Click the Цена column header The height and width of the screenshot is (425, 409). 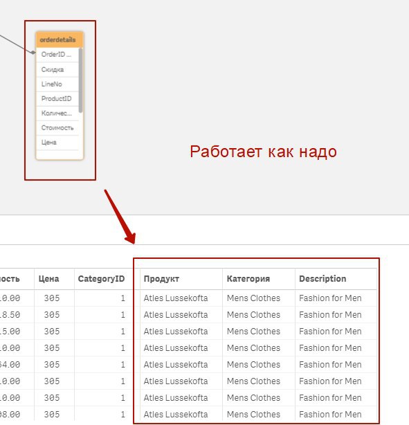click(x=54, y=279)
